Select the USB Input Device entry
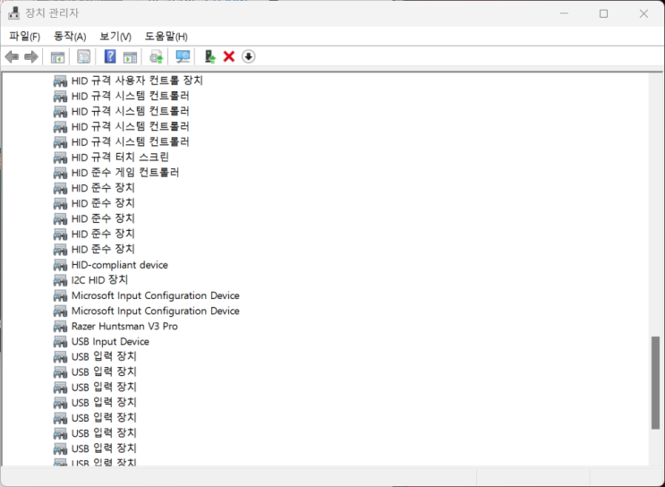Image resolution: width=665 pixels, height=487 pixels. tap(110, 342)
